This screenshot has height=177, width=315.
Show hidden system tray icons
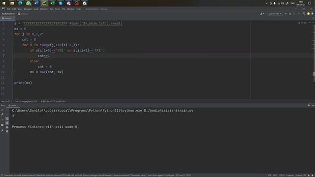pos(267,3)
